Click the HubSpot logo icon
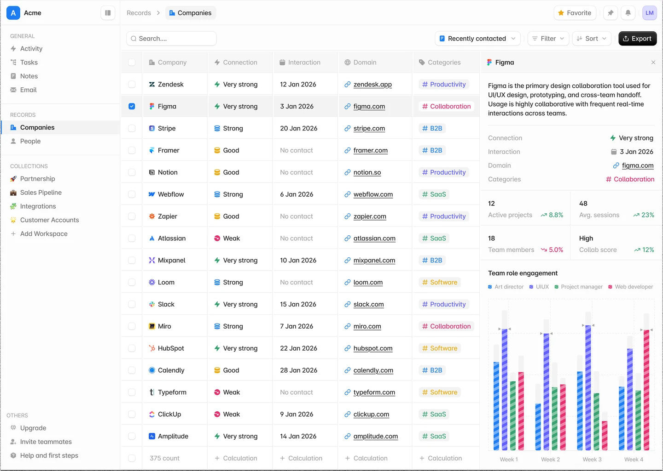Screen dimensions: 663x471 coord(152,348)
